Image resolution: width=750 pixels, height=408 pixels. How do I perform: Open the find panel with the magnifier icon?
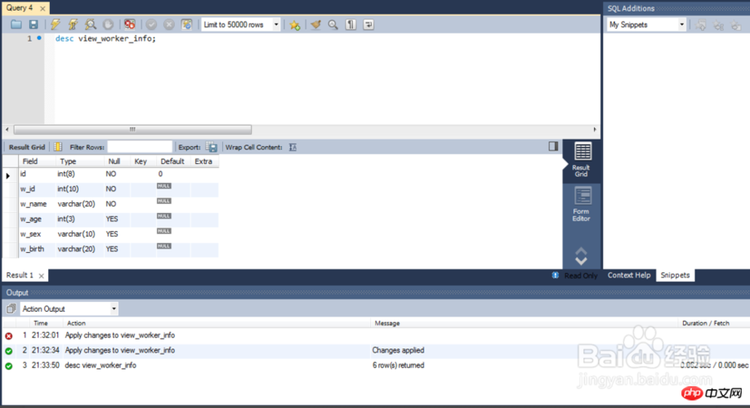(x=333, y=24)
